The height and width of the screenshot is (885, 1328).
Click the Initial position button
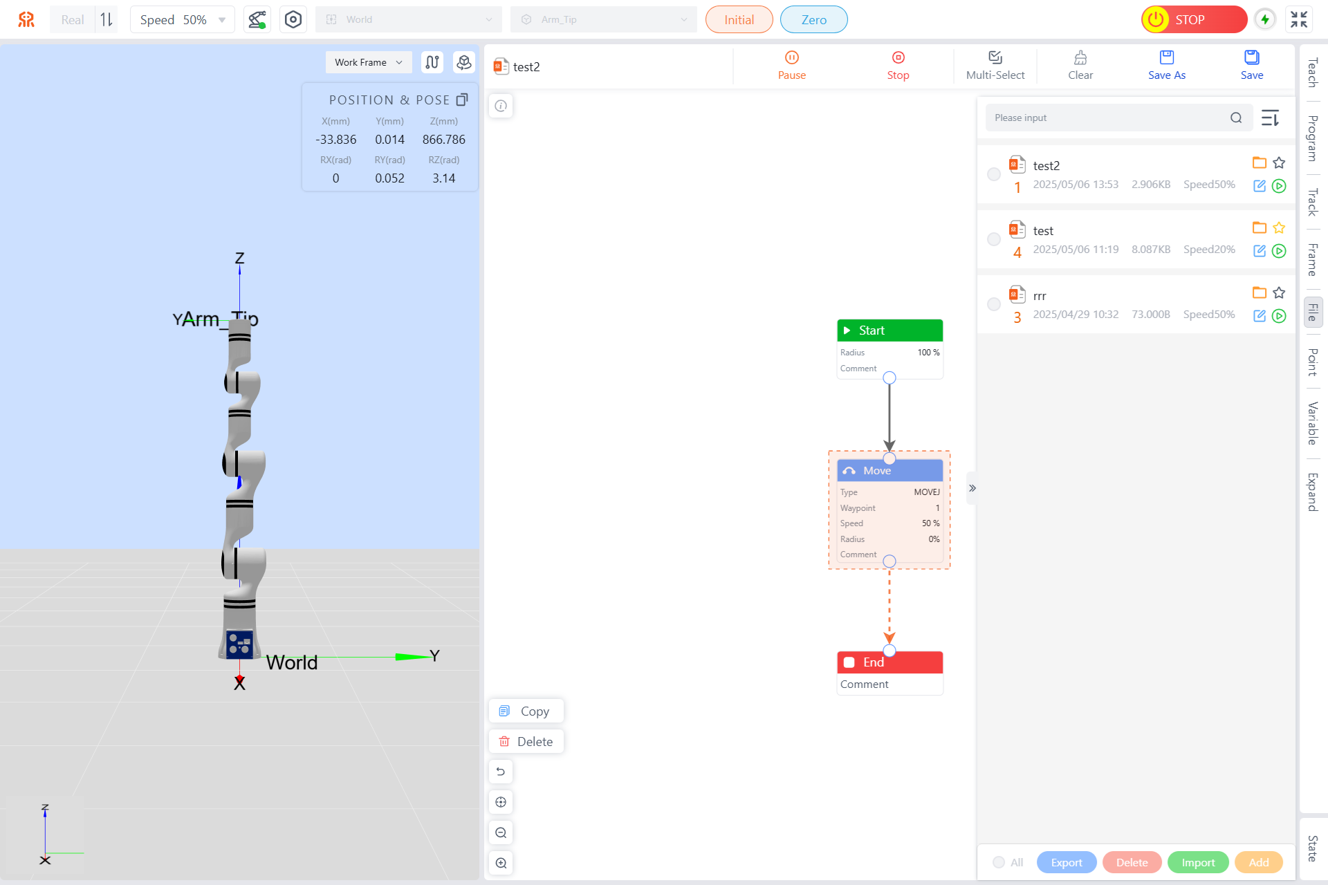click(739, 20)
